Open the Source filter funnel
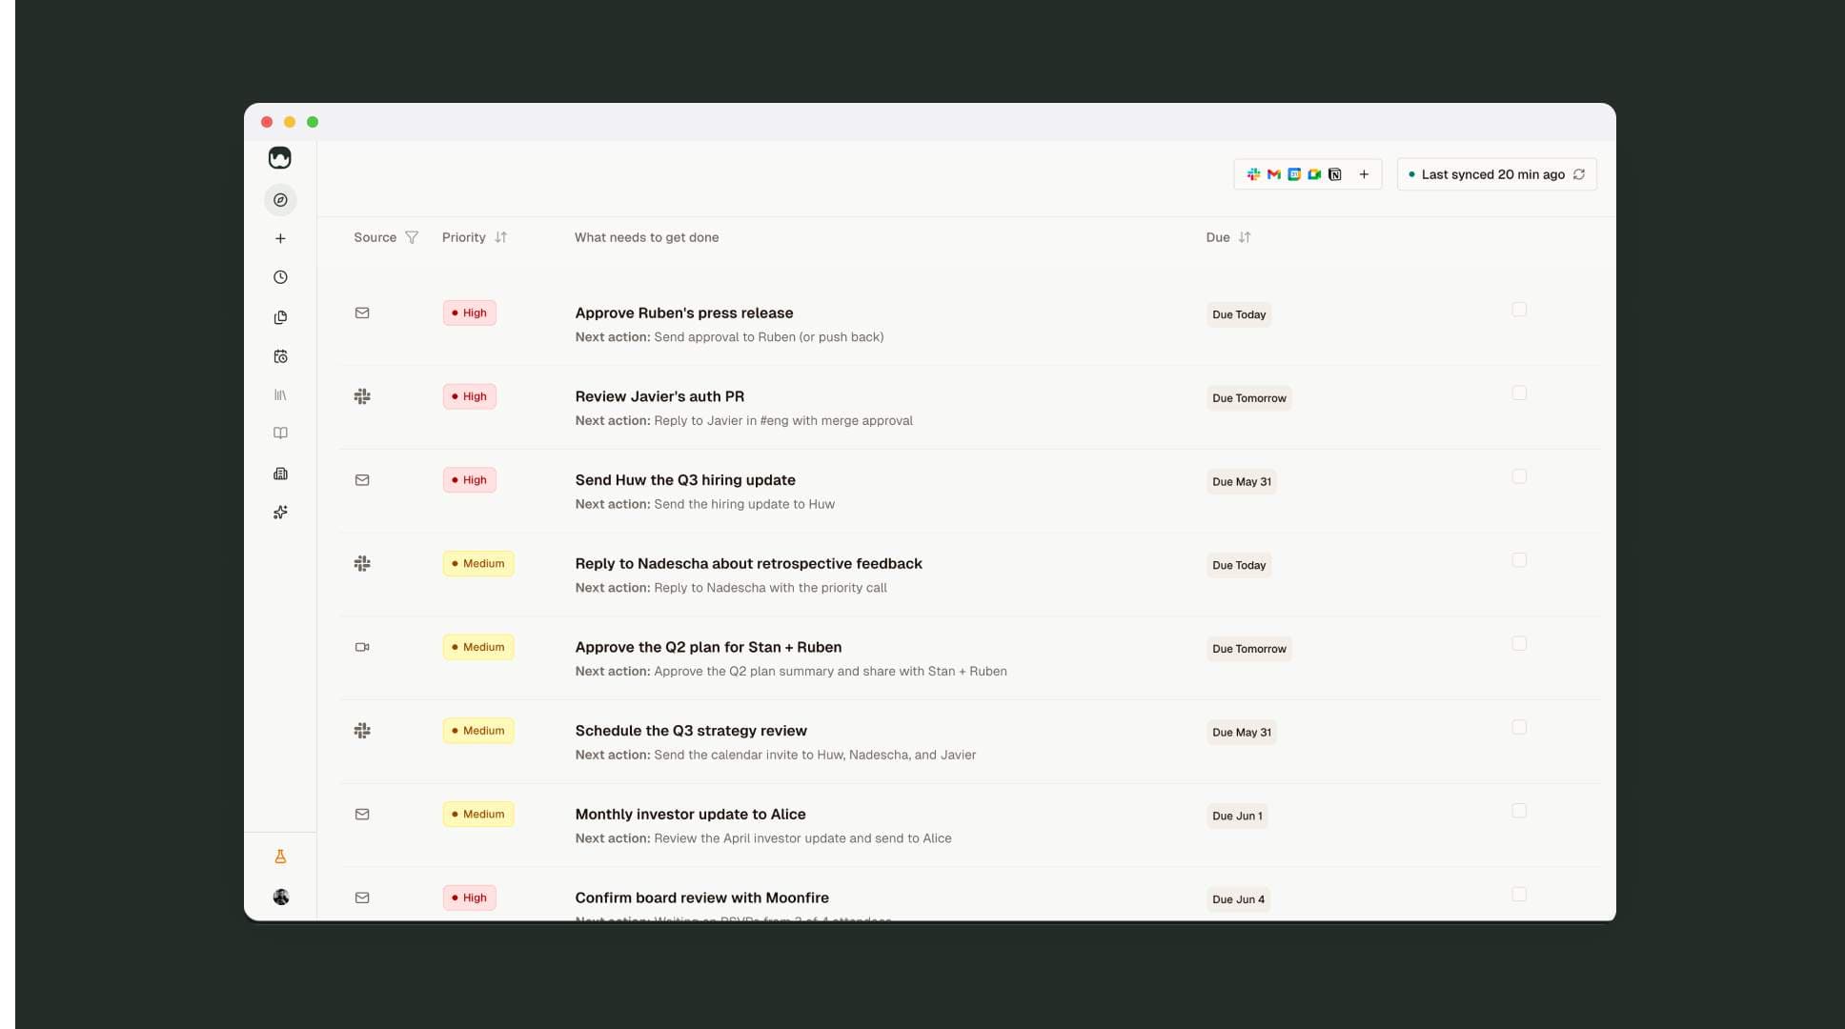 [412, 237]
